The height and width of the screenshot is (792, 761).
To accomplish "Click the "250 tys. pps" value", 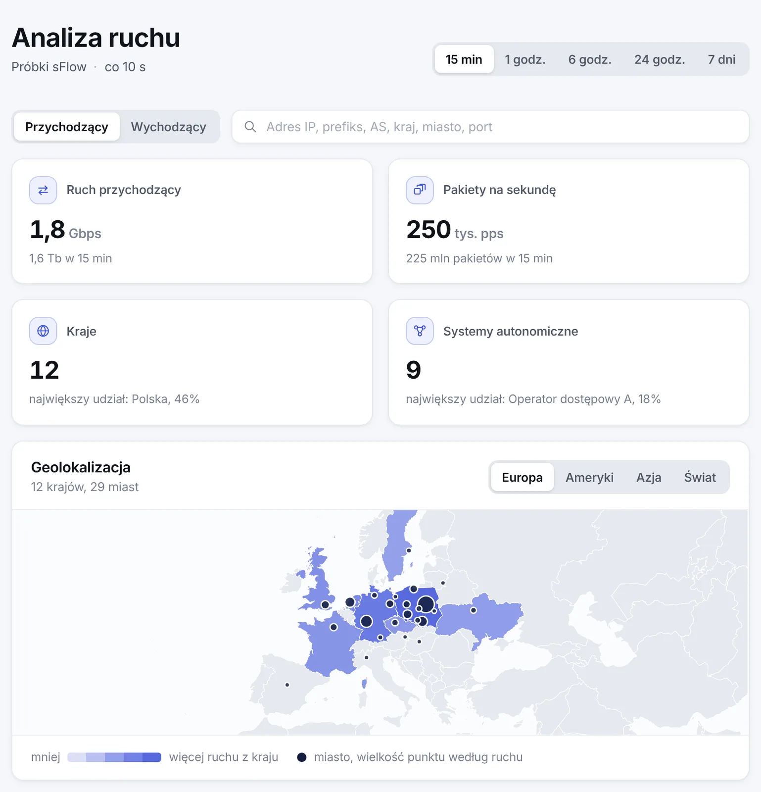I will (455, 230).
